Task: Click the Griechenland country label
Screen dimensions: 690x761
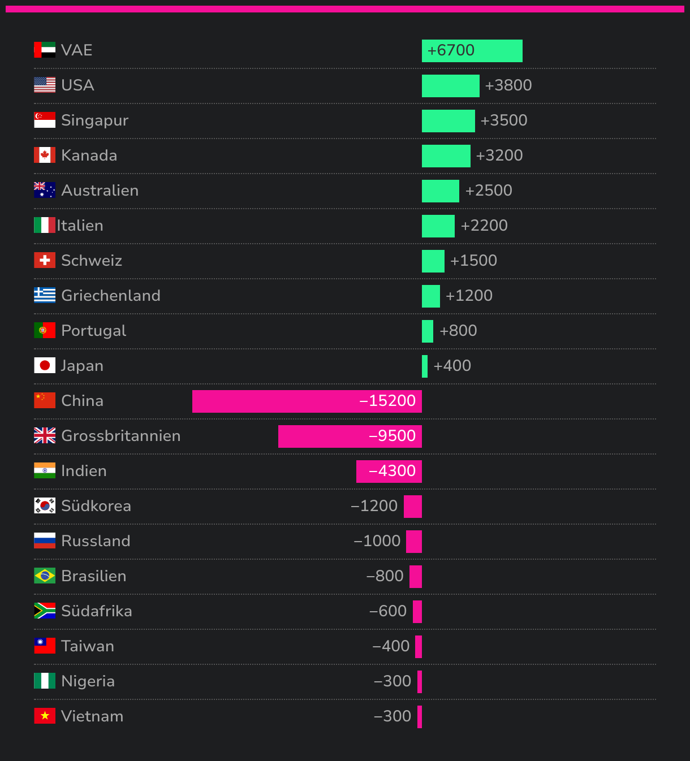Action: (111, 296)
